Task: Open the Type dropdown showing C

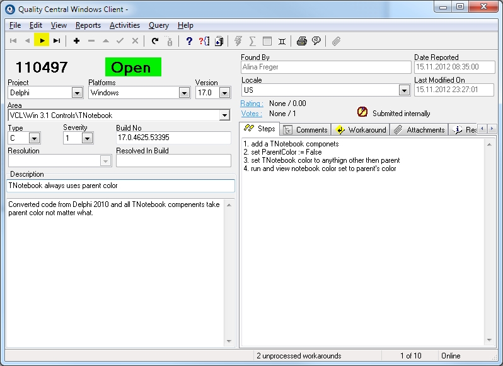Action: pos(34,138)
